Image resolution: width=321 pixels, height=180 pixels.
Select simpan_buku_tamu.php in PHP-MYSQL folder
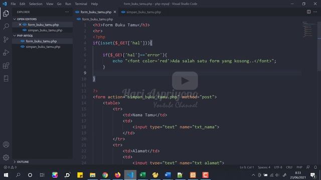click(x=43, y=46)
